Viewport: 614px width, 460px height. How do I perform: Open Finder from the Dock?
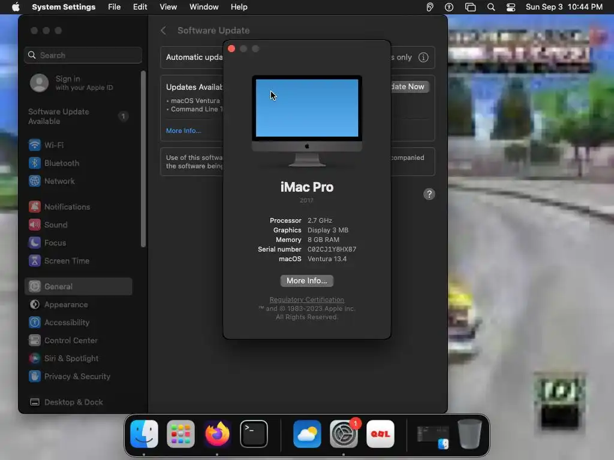coord(144,434)
